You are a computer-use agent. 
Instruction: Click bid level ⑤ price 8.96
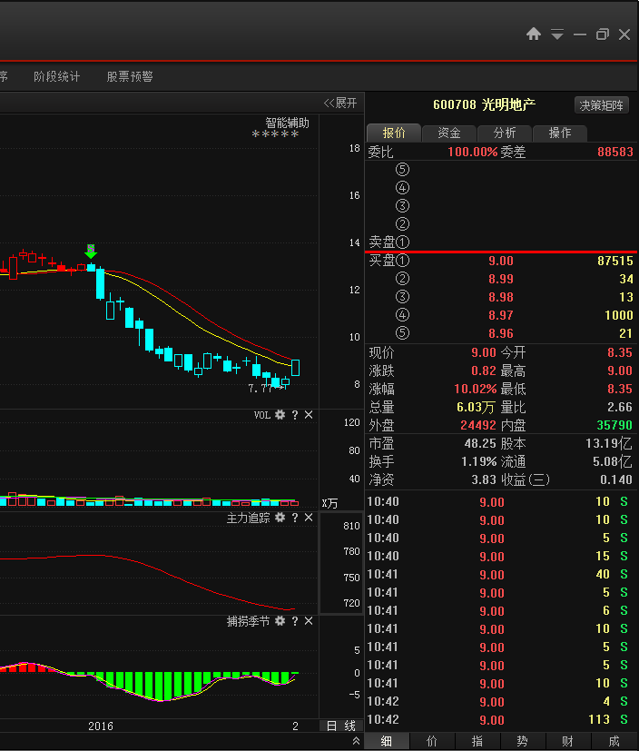click(501, 333)
